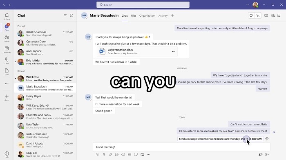The height and width of the screenshot is (160, 286).
Task: Open the emoji picker
Action: click(x=123, y=155)
